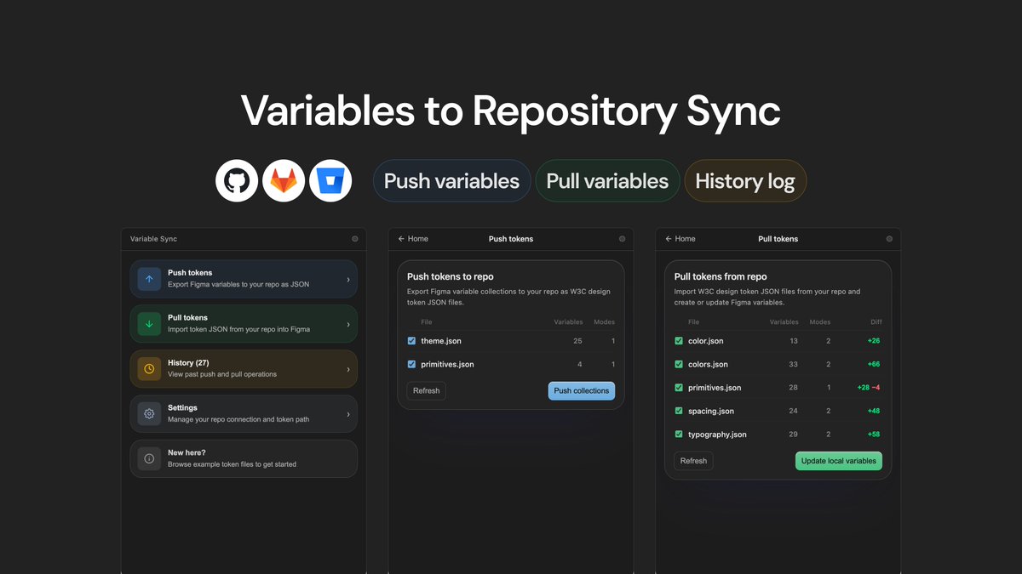This screenshot has height=574, width=1022.
Task: Click the +58 diff value for typography.json
Action: (874, 435)
